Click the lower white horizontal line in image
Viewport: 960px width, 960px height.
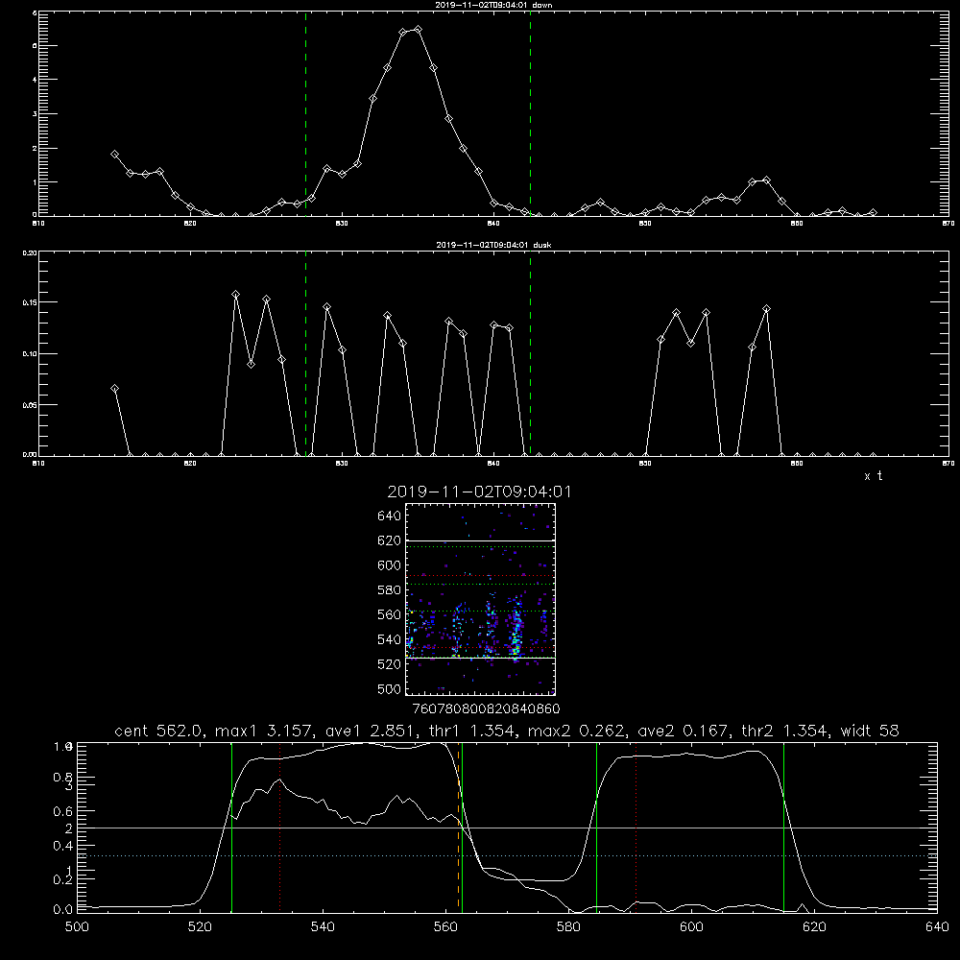[x=480, y=658]
